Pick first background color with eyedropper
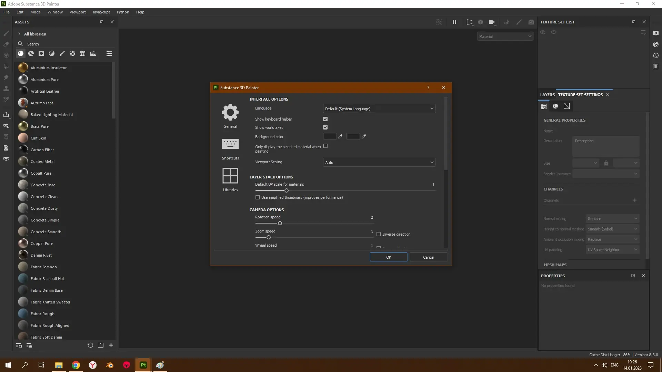The image size is (662, 372). click(340, 136)
